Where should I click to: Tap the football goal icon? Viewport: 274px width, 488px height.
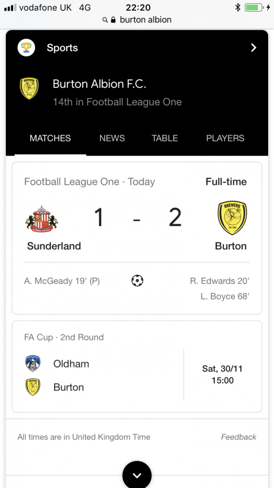[x=137, y=281]
